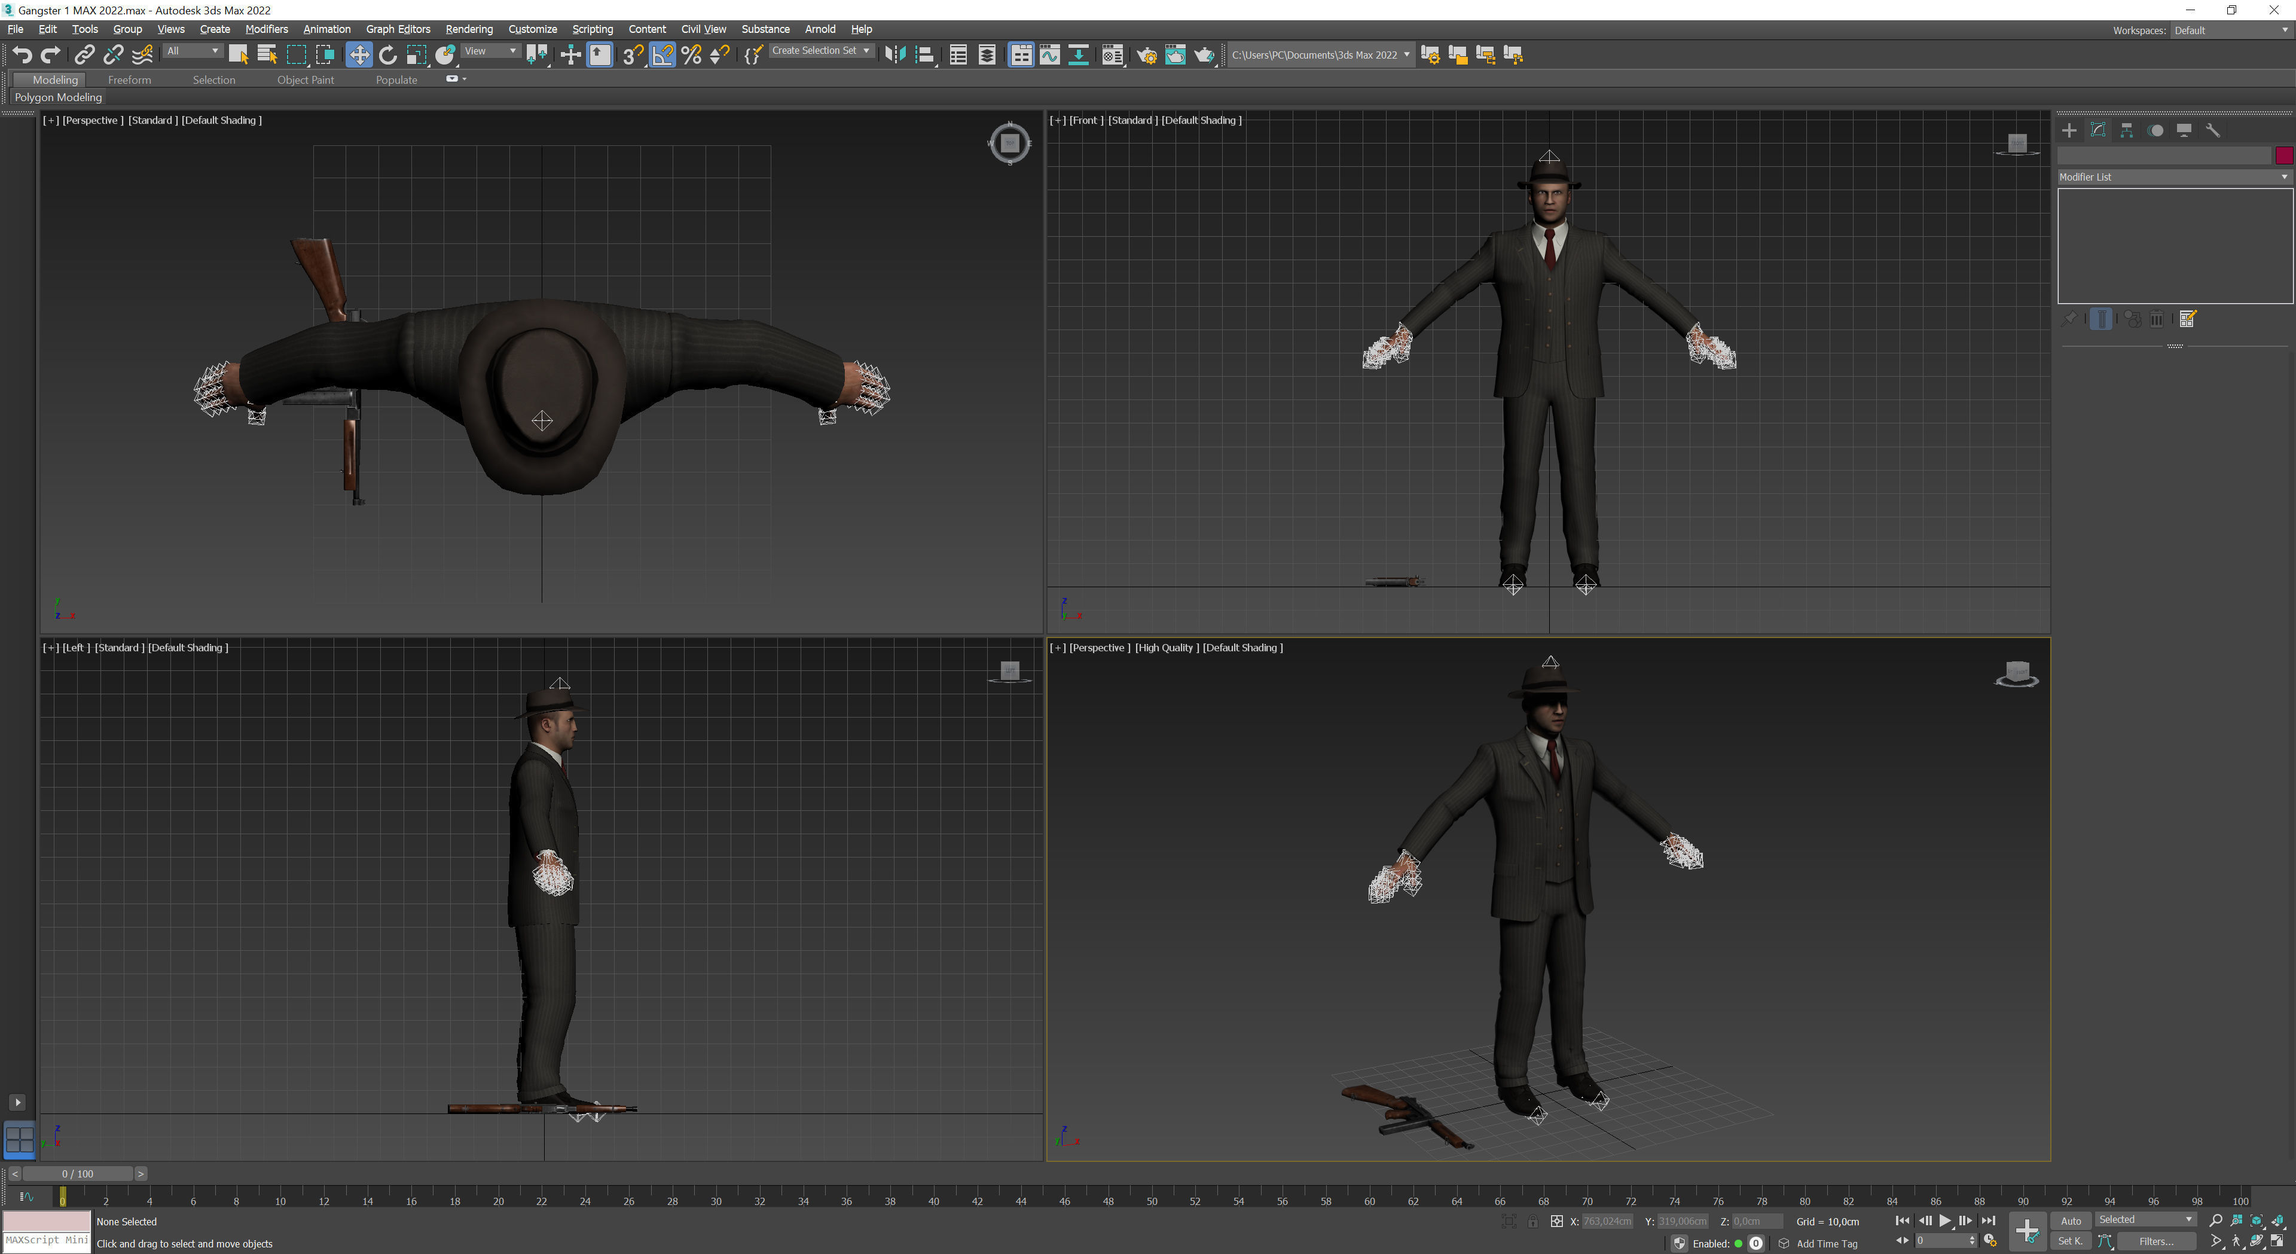
Task: Click the Rectangular Selection Region icon
Action: click(x=297, y=55)
